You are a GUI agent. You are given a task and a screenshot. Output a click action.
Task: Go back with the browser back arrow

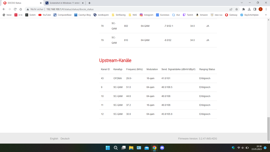coord(4,9)
